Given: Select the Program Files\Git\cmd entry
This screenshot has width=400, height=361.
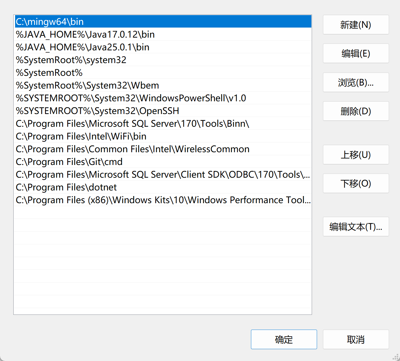Looking at the screenshot, I should 163,162.
